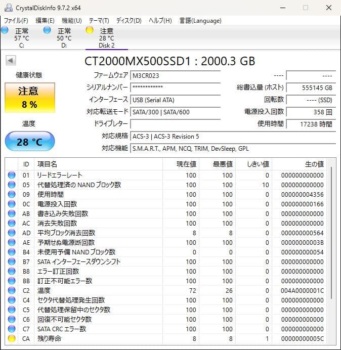The height and width of the screenshot is (350, 341).
Task: Click the disk title CT2000MX500SSD1 : 2000.3 GB
Action: 169,61
